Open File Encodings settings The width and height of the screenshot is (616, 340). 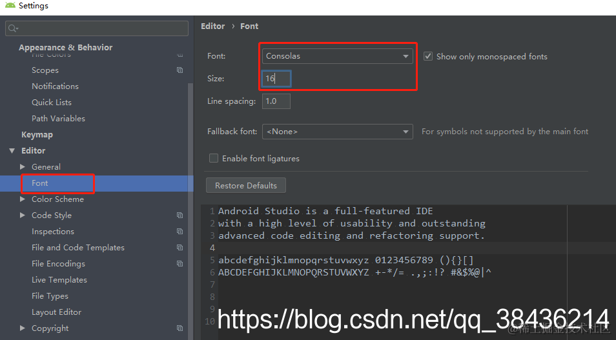(58, 264)
